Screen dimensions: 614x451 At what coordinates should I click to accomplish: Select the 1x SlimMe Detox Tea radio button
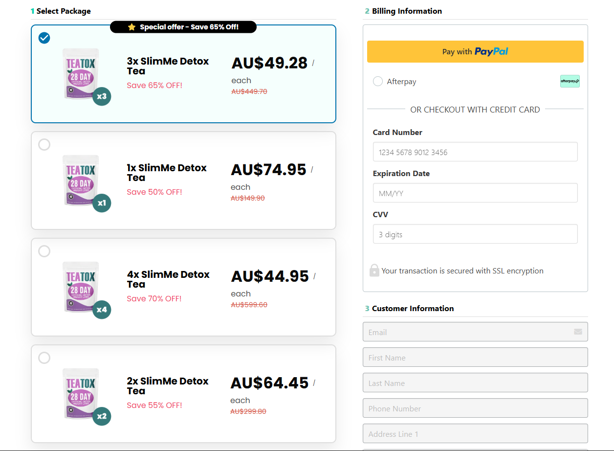click(44, 145)
